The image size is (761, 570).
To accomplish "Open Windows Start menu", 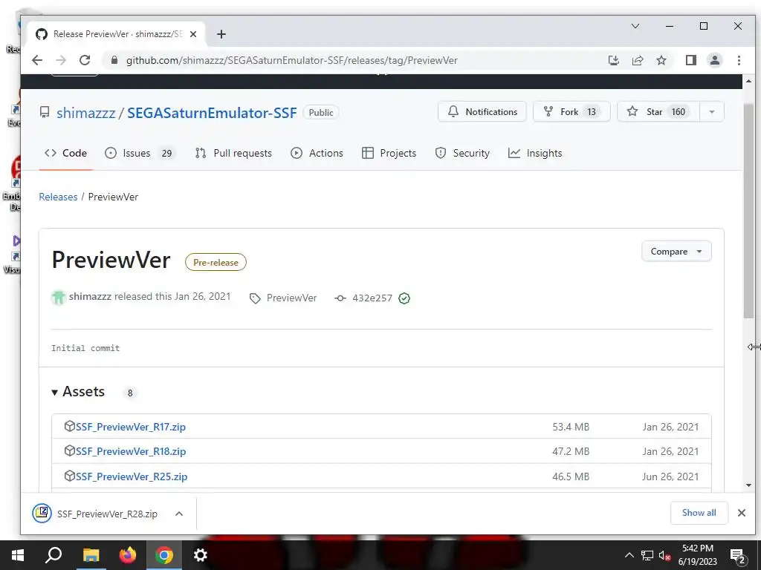I will [x=18, y=555].
